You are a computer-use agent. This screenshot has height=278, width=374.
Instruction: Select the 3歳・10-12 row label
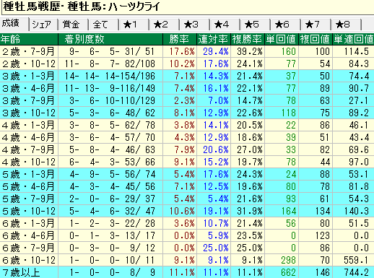click(29, 113)
